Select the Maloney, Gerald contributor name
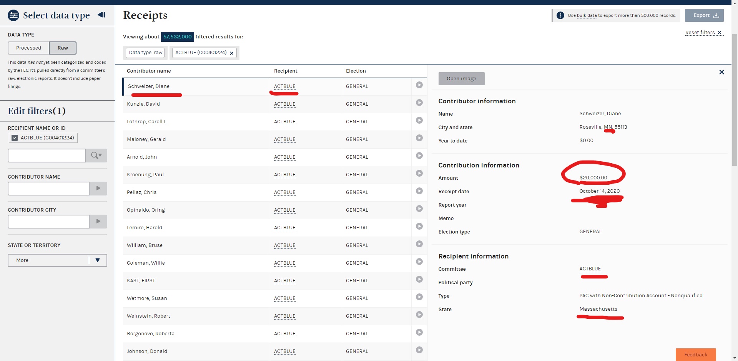The height and width of the screenshot is (361, 738). click(146, 139)
